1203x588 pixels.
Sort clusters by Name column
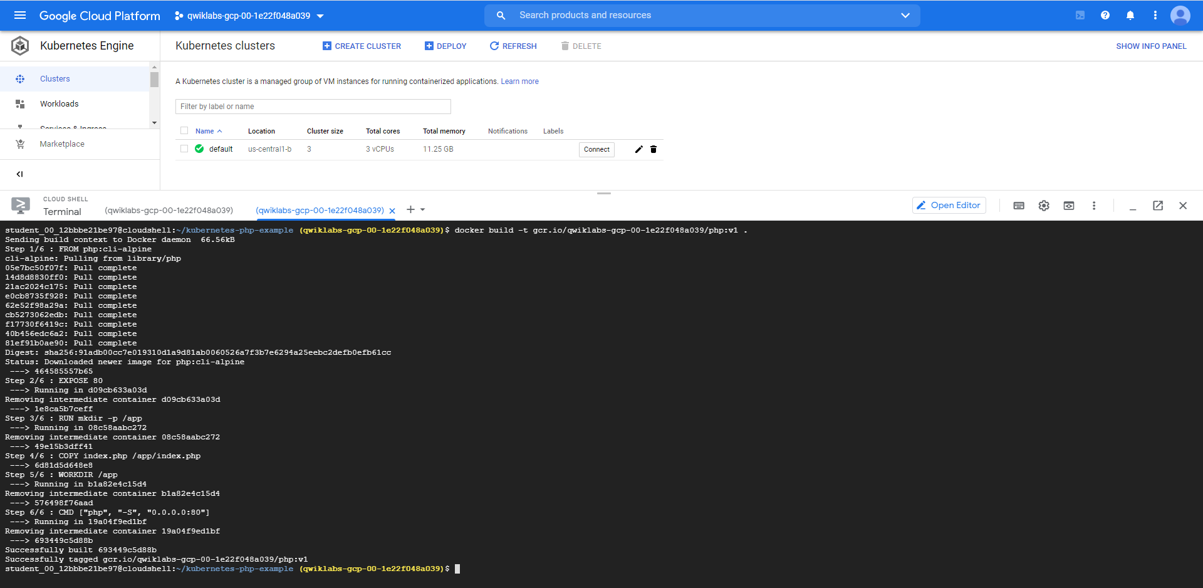click(209, 131)
